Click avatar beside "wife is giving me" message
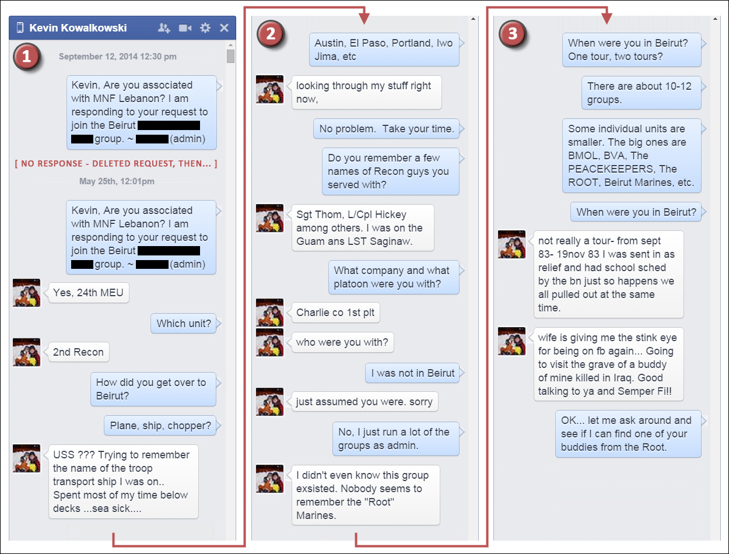 [512, 341]
